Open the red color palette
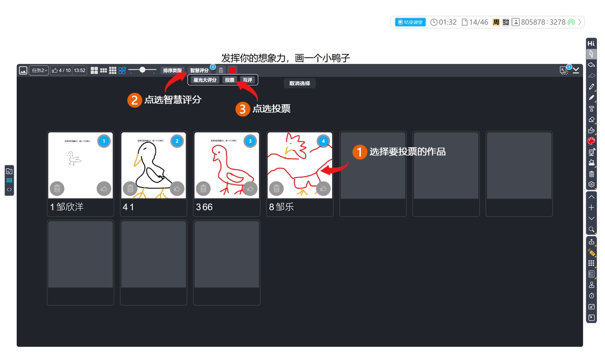 [x=591, y=141]
